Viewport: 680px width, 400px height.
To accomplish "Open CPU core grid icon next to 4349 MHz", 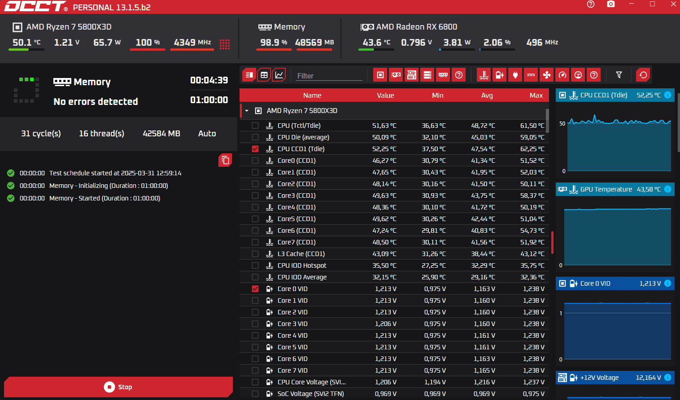I will (225, 44).
